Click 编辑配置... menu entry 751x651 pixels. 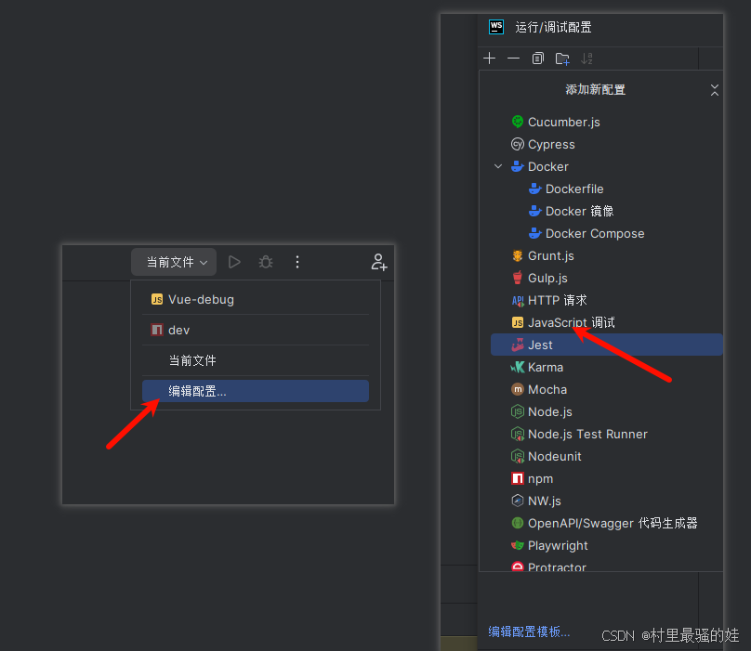click(256, 391)
